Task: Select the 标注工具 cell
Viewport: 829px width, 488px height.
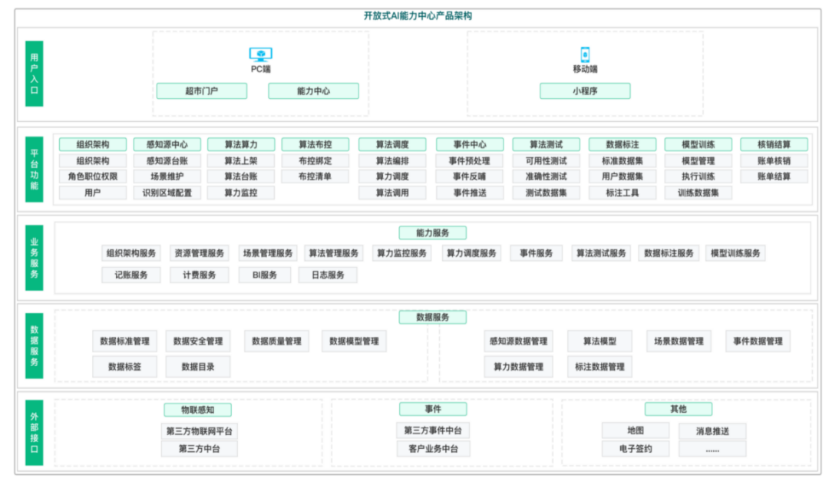Action: tap(623, 193)
